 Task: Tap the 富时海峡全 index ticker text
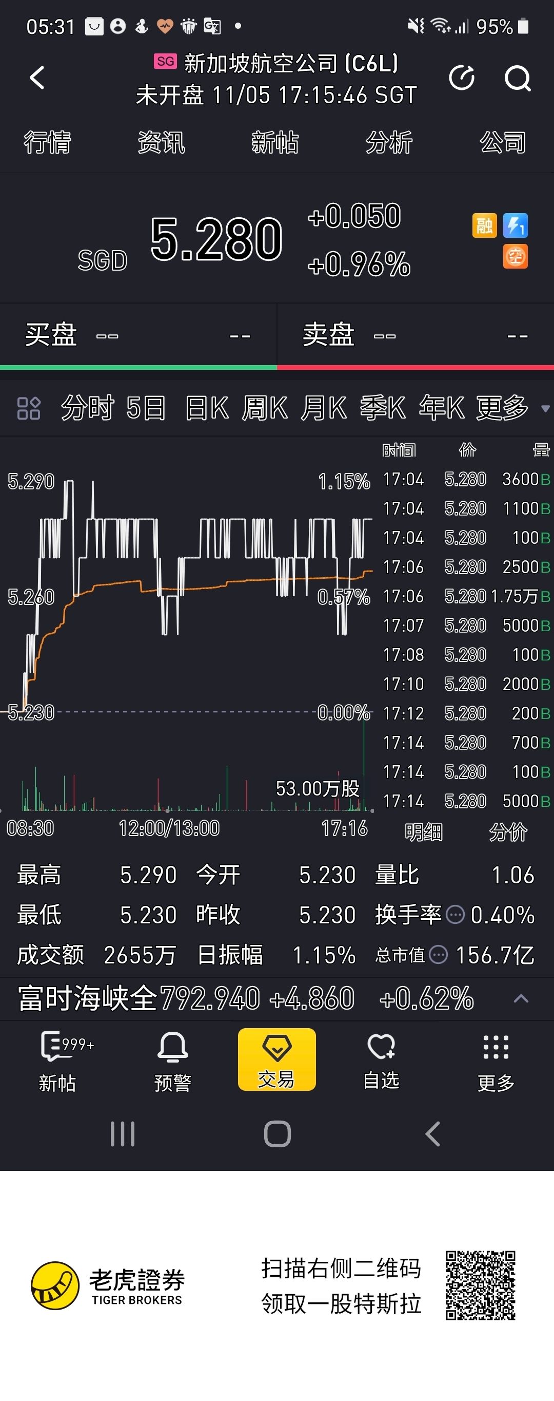(x=87, y=998)
